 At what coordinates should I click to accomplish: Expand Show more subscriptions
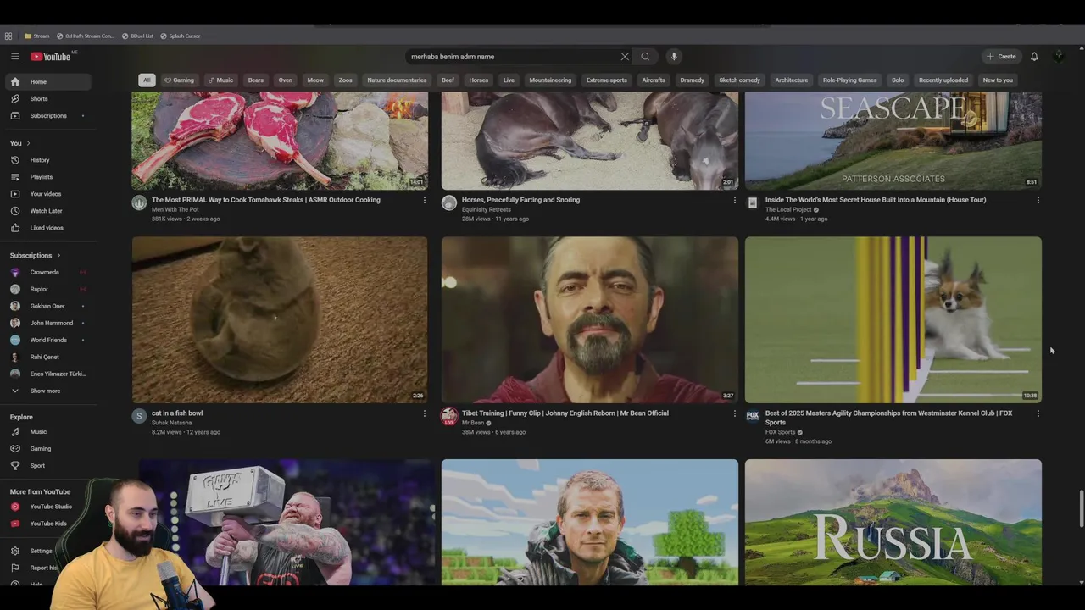coord(47,391)
